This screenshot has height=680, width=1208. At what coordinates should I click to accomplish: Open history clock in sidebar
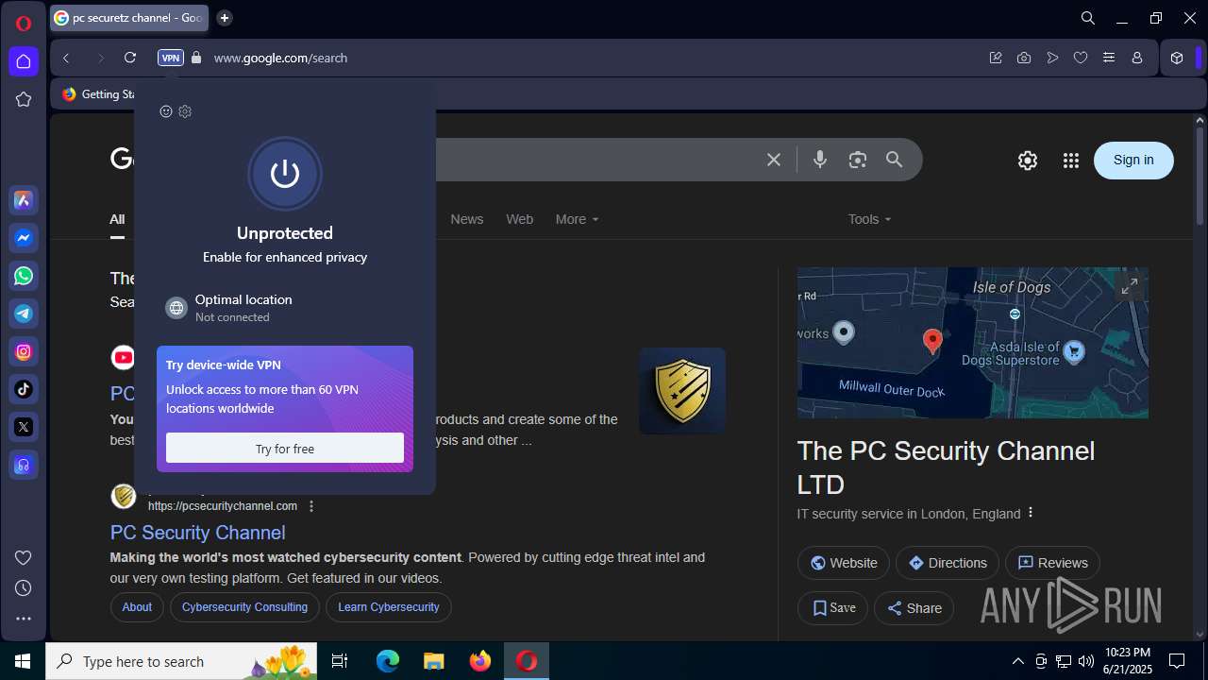(x=24, y=587)
